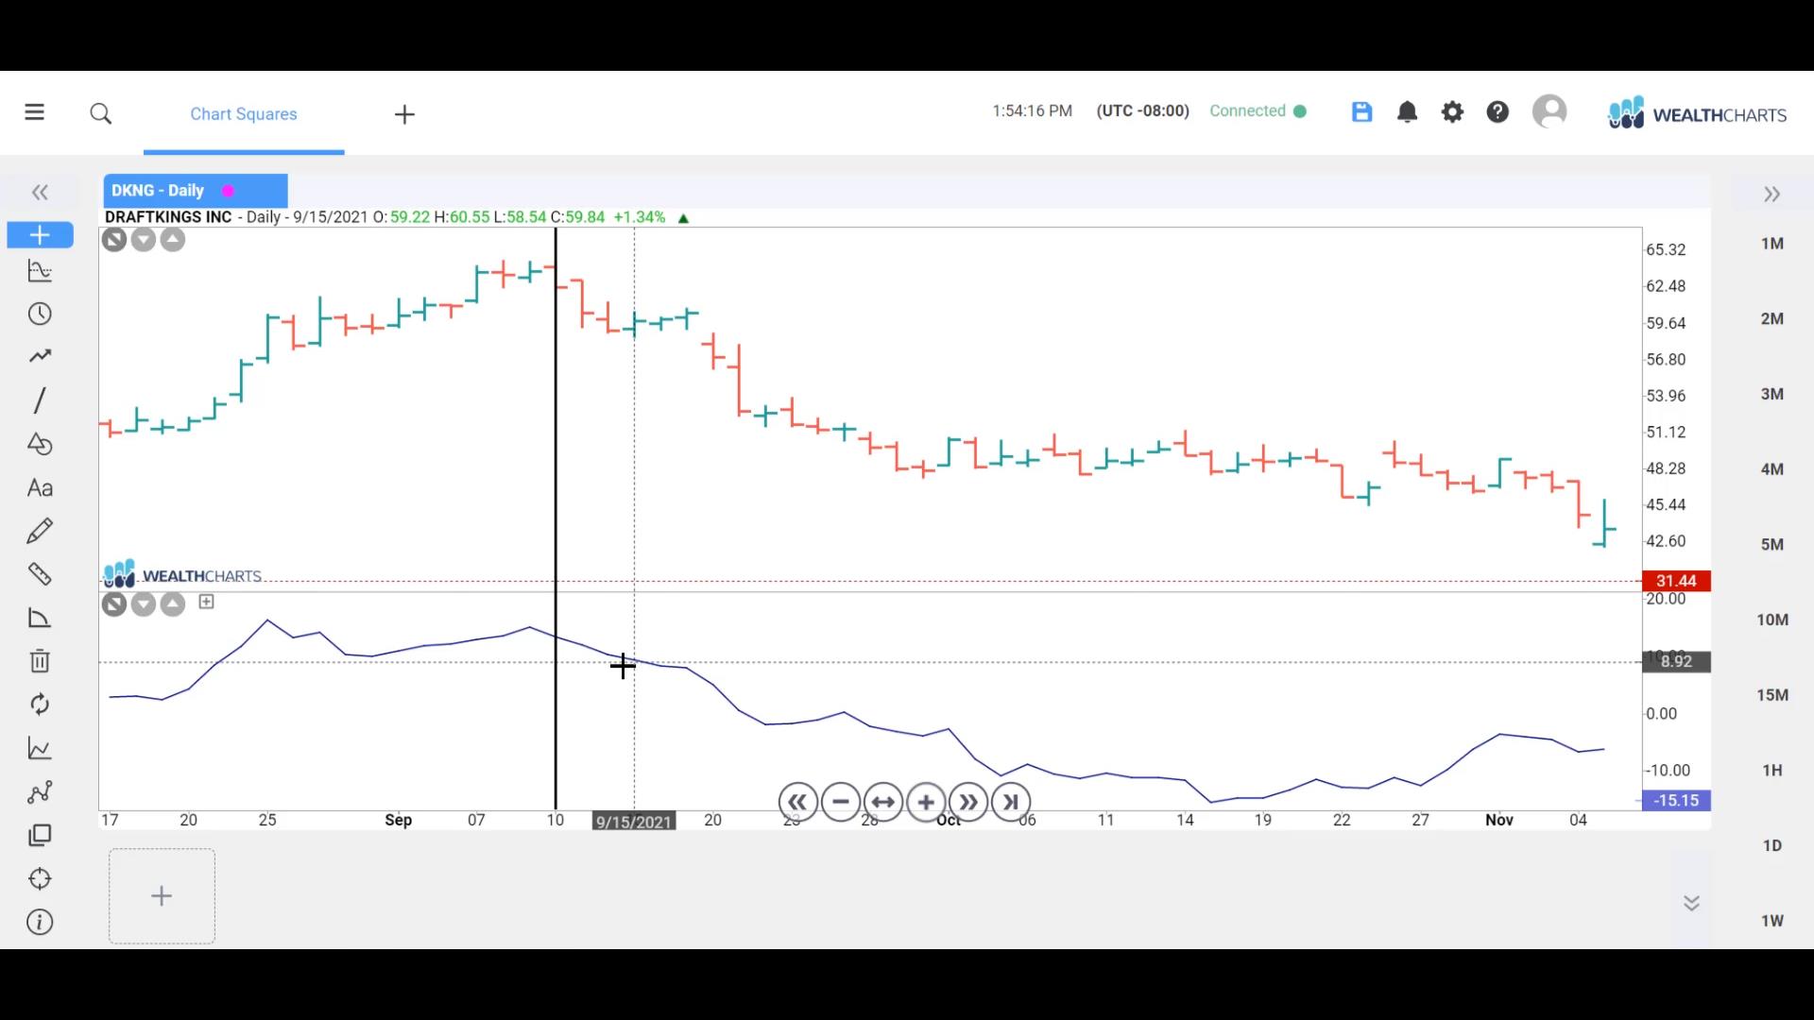Rewind chart with double left arrows

[797, 803]
